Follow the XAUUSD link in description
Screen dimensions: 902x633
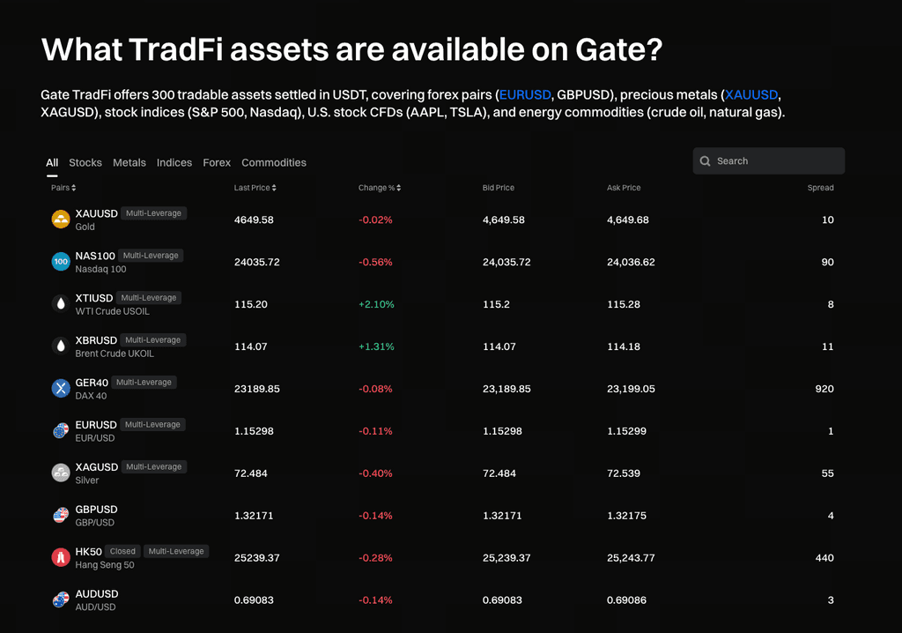pyautogui.click(x=751, y=94)
